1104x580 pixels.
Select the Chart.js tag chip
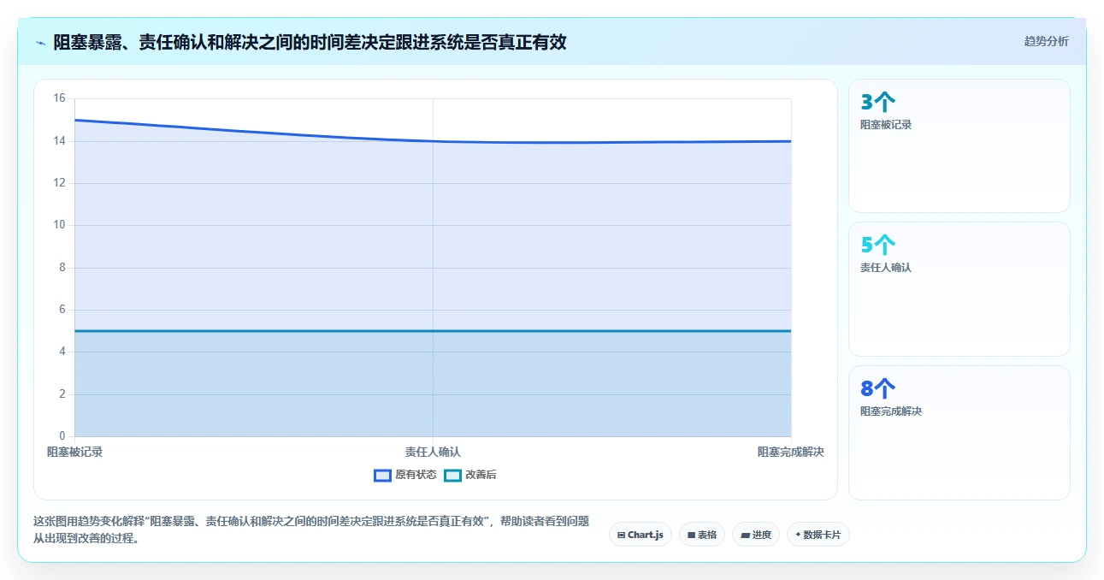[x=641, y=535]
